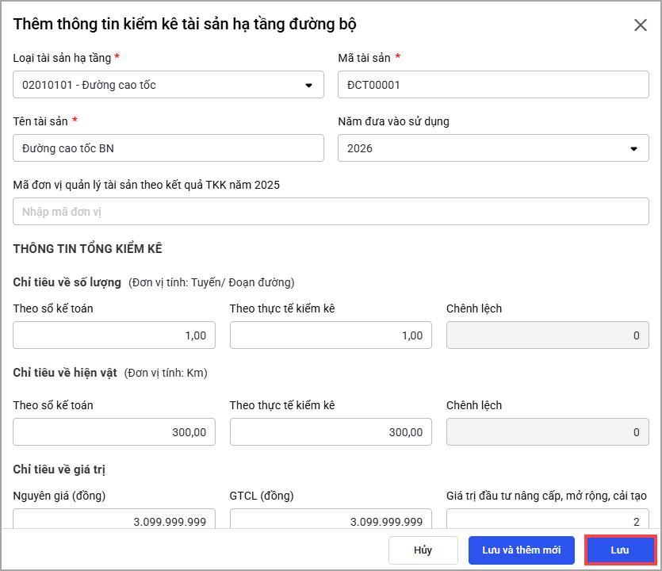Click quantity Theo thực tế kiểm kê field
Image resolution: width=662 pixels, height=571 pixels.
[x=331, y=335]
